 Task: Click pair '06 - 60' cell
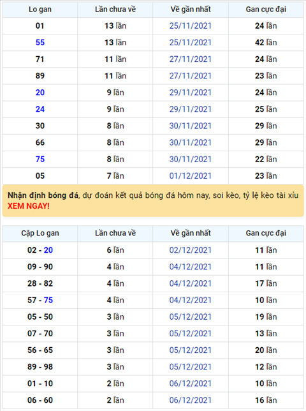tap(40, 400)
